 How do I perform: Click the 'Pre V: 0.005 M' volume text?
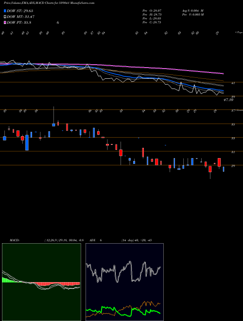point(192,15)
